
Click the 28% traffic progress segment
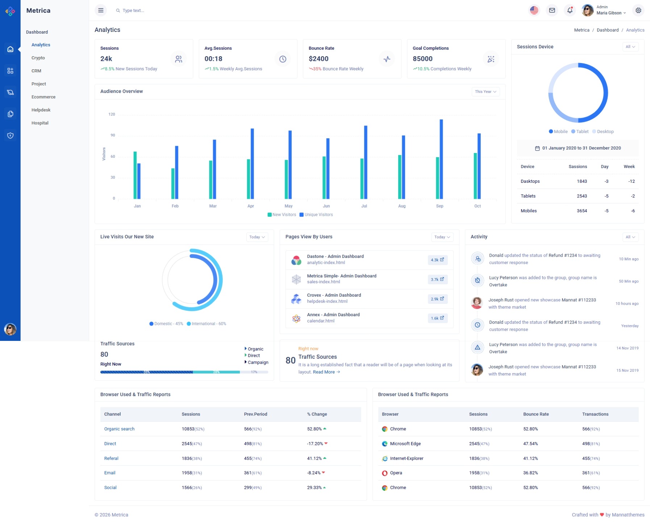[x=216, y=372]
